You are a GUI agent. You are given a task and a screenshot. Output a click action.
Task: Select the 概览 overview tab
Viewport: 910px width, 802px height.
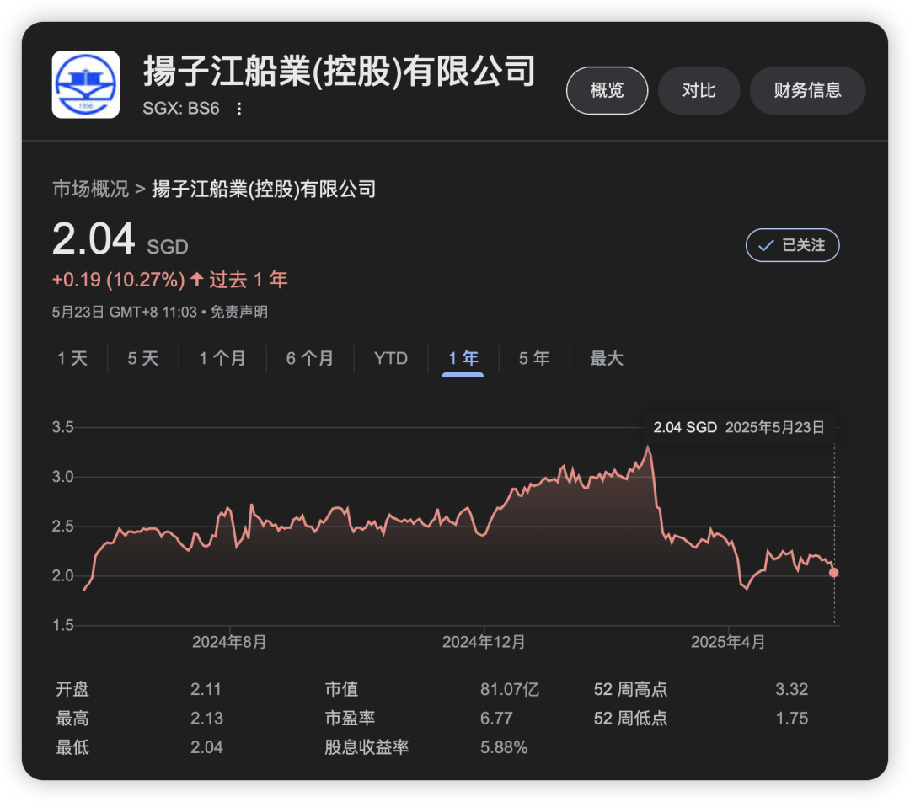tap(607, 90)
